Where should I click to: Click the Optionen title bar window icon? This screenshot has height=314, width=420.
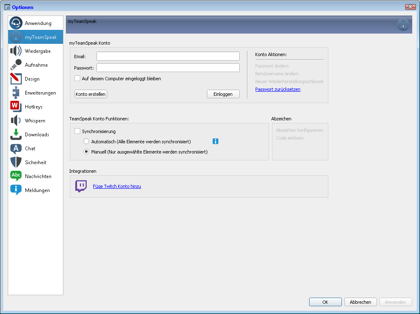7,7
